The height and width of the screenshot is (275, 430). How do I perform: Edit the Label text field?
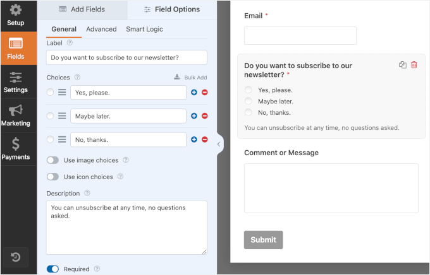pyautogui.click(x=126, y=57)
